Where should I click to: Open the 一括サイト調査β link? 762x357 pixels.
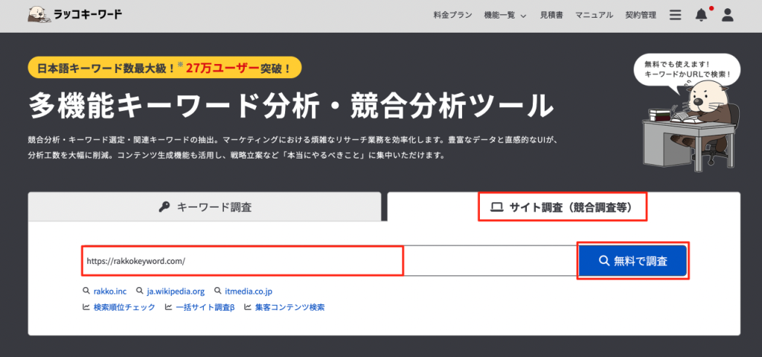205,307
